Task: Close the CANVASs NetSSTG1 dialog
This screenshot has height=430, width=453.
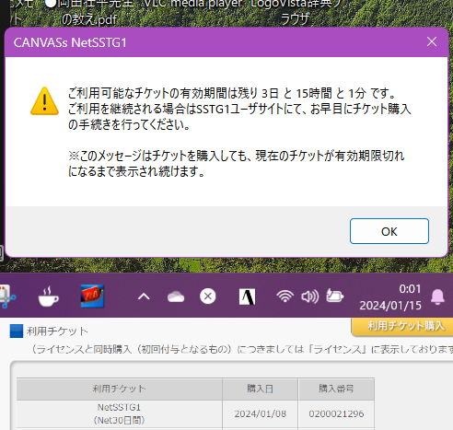Action: [432, 41]
